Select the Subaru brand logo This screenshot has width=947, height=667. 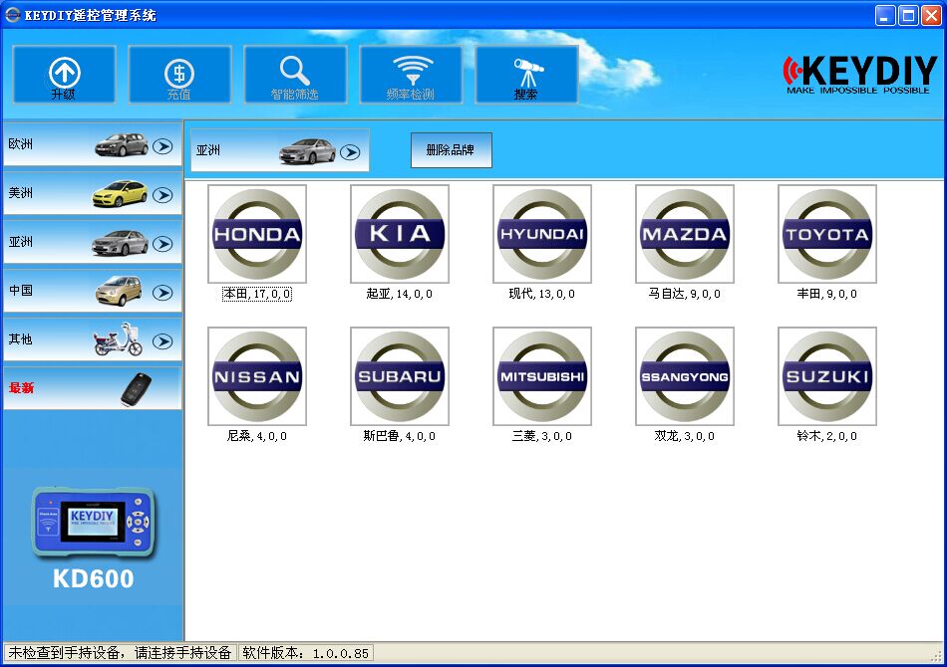(400, 376)
